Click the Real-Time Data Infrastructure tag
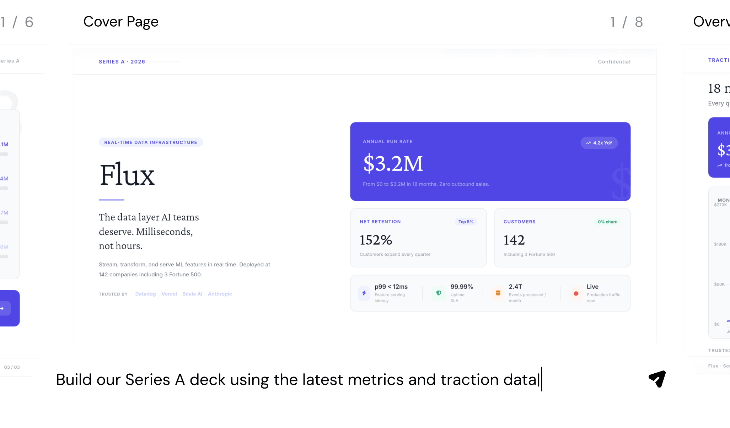This screenshot has height=428, width=730. 151,142
